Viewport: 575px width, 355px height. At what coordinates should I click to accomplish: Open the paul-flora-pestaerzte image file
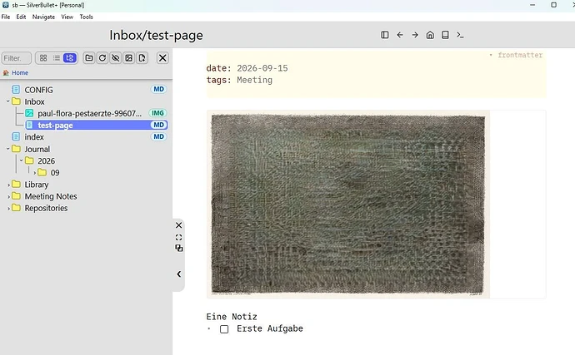coord(89,113)
